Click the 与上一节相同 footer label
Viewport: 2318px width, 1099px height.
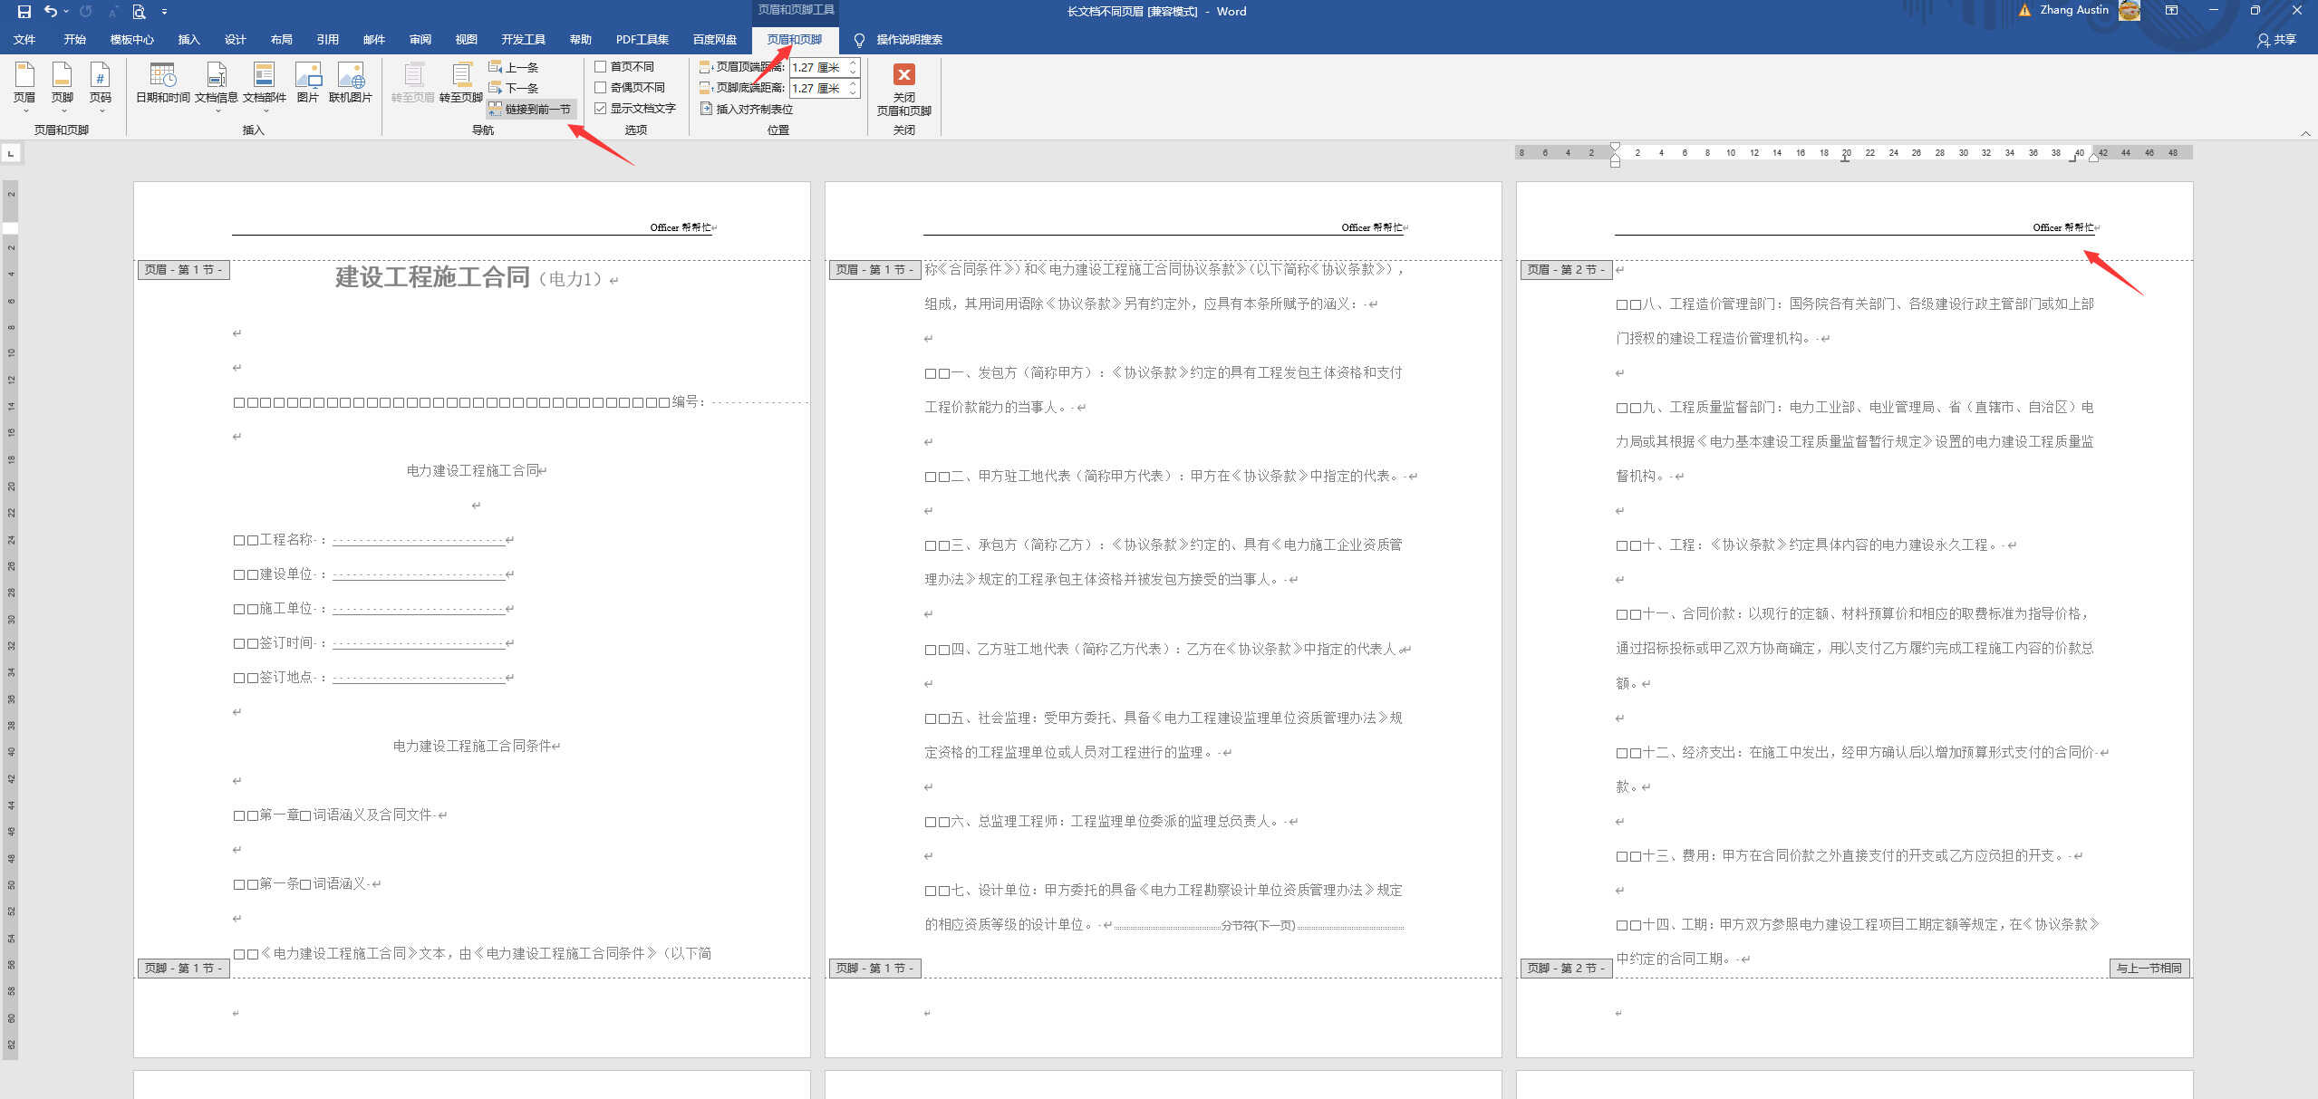[x=2149, y=969]
